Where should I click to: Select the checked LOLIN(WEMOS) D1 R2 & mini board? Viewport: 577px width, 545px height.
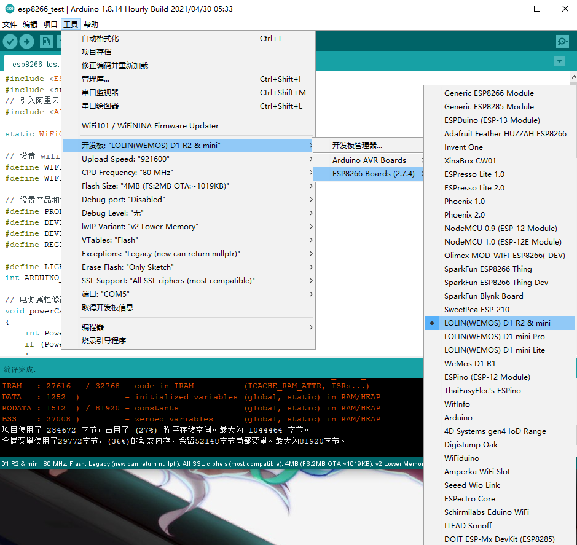tap(500, 323)
